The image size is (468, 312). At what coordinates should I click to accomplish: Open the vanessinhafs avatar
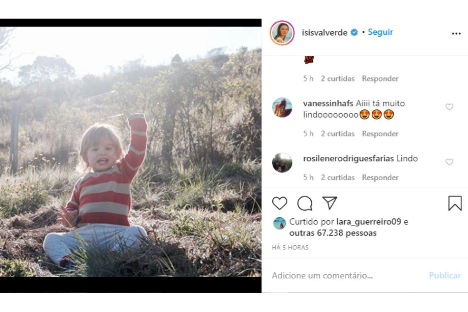(282, 108)
